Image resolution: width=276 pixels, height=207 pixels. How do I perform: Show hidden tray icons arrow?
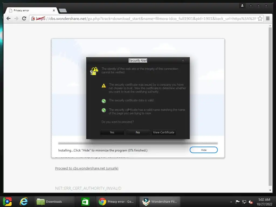(x=231, y=202)
